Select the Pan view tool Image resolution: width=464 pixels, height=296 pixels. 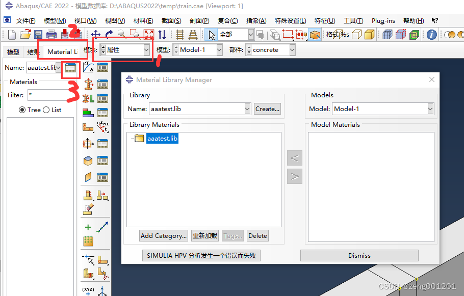coord(96,35)
